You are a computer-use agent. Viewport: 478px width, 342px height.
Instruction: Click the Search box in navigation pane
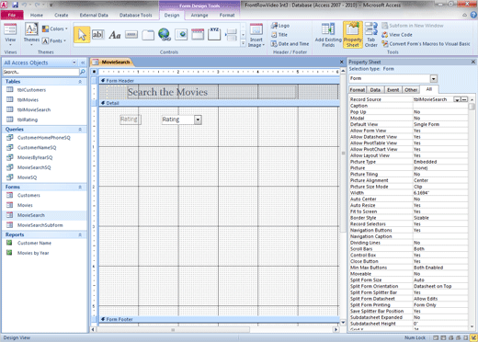[40, 72]
